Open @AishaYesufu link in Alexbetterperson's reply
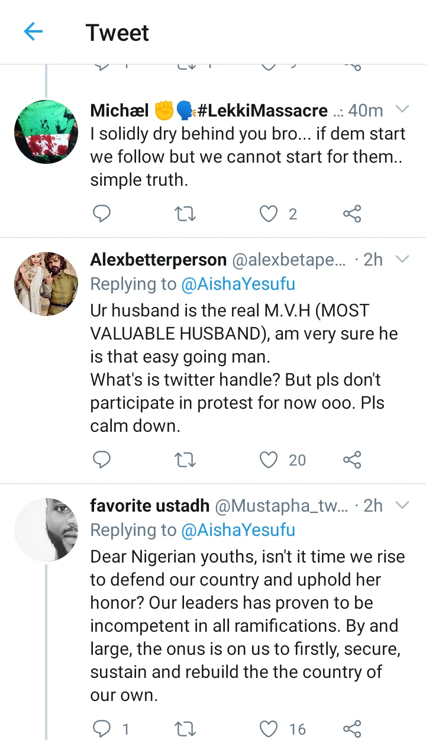The width and height of the screenshot is (426, 740). pos(238,285)
